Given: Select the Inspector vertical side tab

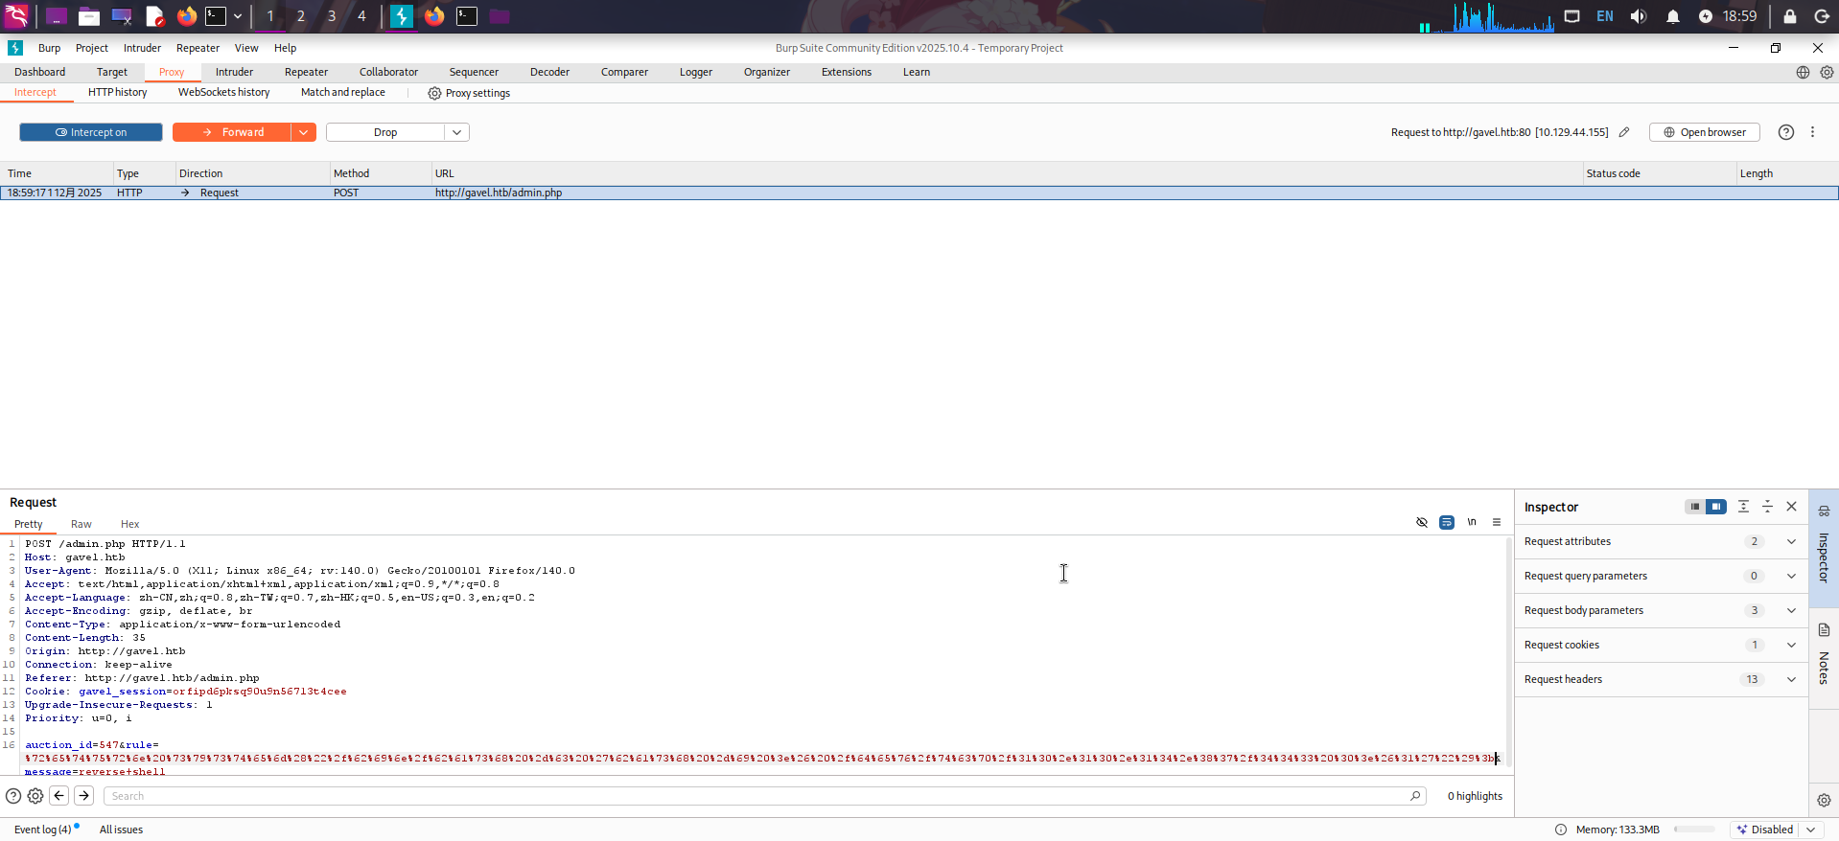Looking at the screenshot, I should [x=1824, y=548].
